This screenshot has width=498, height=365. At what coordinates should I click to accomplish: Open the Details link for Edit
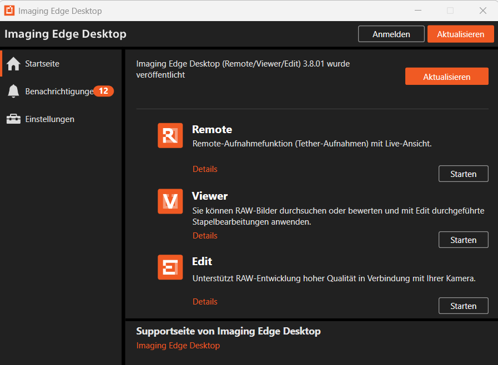[205, 302]
